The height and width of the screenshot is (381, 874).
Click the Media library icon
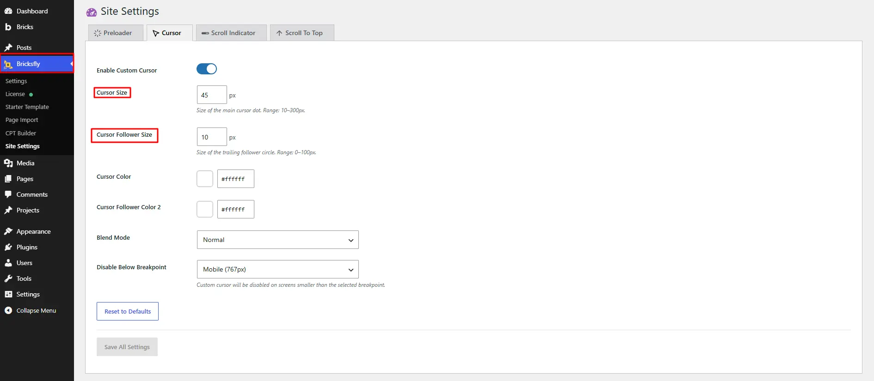coord(8,163)
